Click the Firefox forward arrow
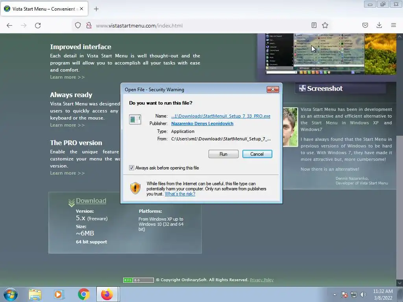Screen dimensions: 403x302 tap(24, 26)
